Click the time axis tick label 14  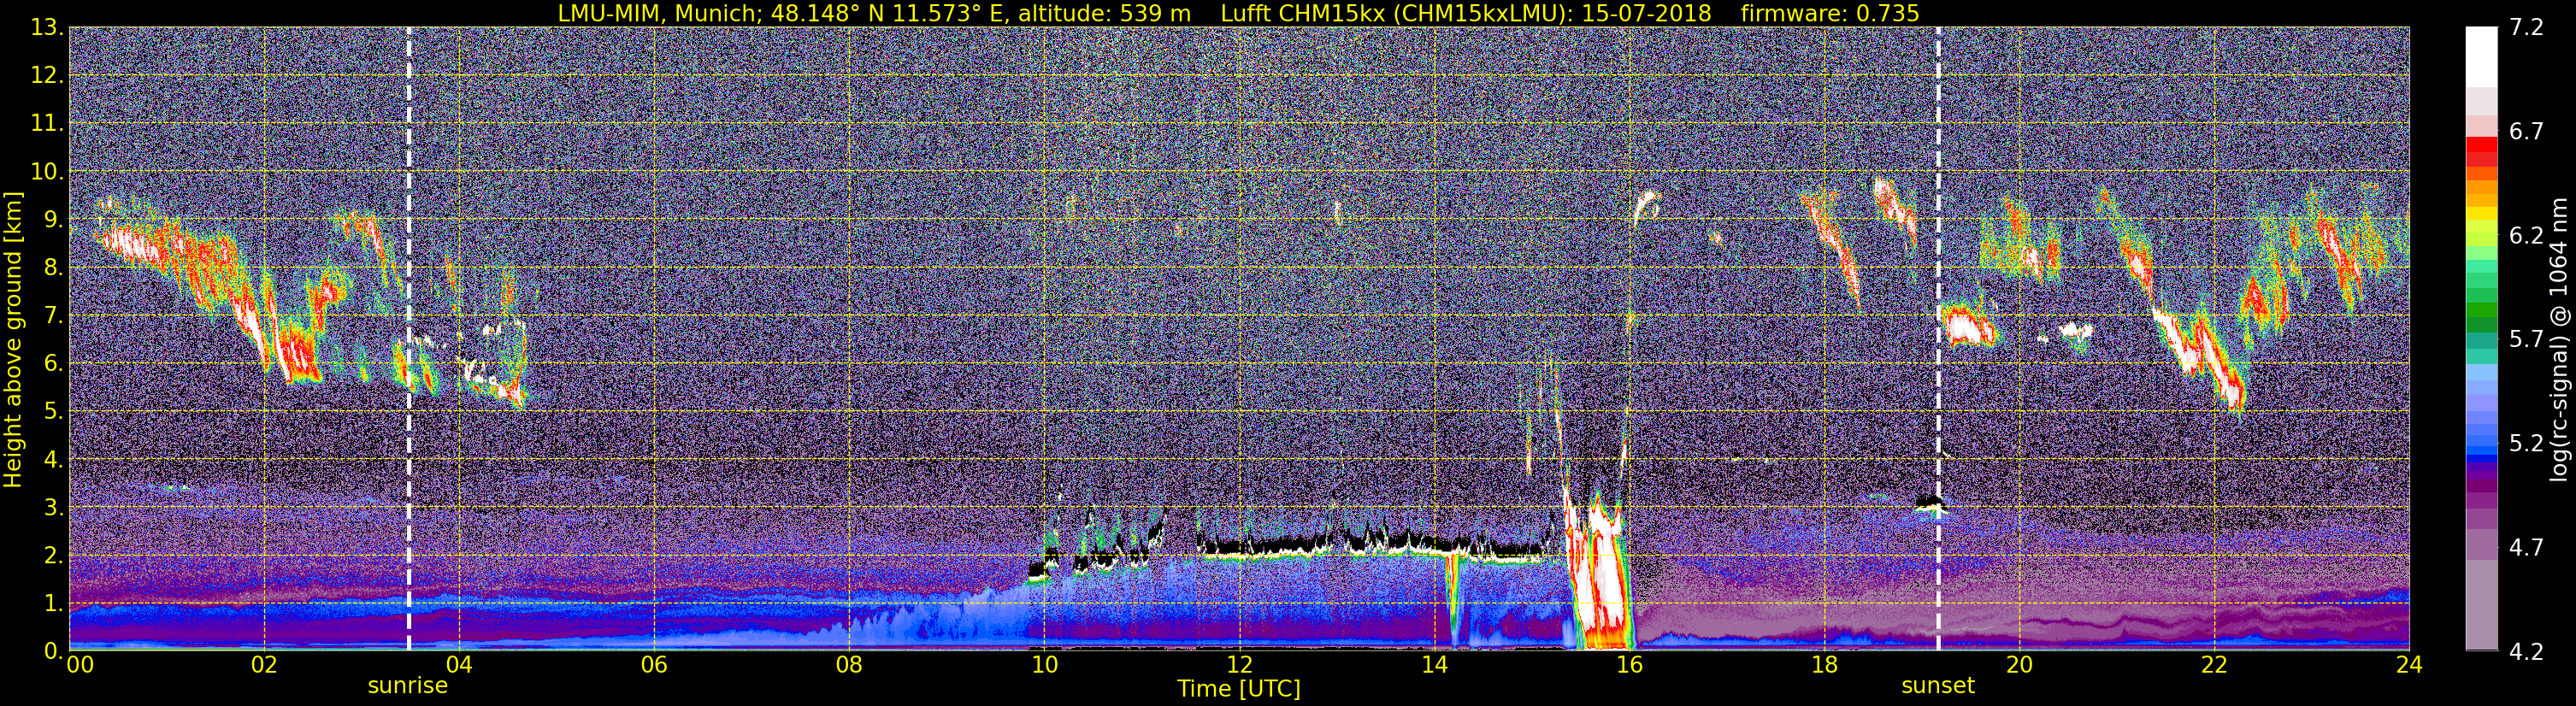point(1434,665)
